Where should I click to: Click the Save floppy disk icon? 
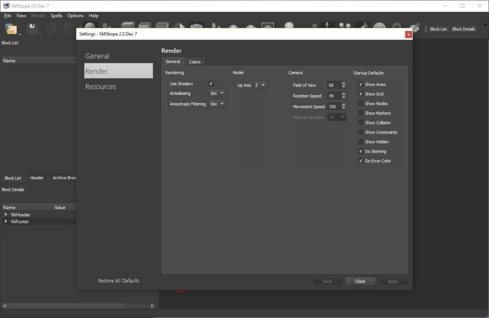32,28
